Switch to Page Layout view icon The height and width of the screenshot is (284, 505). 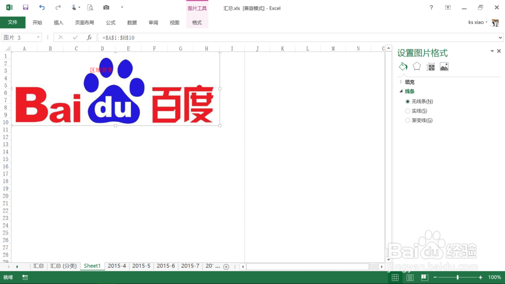pos(410,277)
